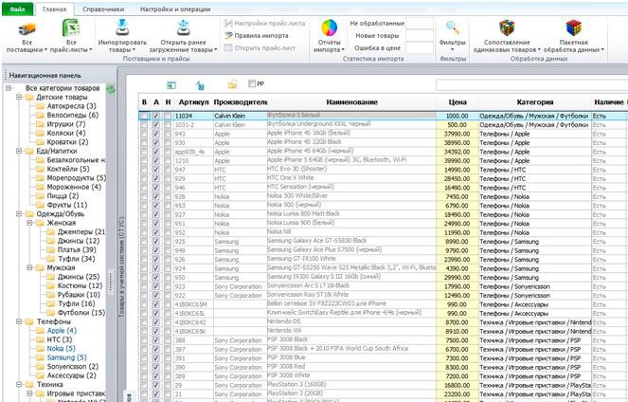The width and height of the screenshot is (628, 402).
Task: Switch to Справочники ribbon tab
Action: click(103, 9)
